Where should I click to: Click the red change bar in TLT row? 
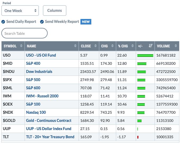pos(138,137)
